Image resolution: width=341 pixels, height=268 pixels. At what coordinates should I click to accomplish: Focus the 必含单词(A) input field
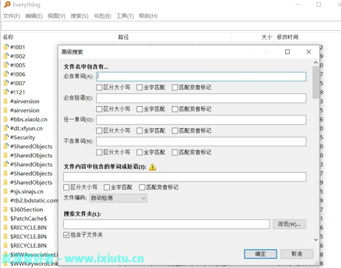(201, 77)
